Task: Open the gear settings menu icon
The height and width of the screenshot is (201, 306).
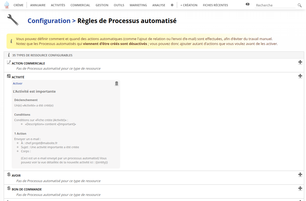Action: pyautogui.click(x=172, y=5)
